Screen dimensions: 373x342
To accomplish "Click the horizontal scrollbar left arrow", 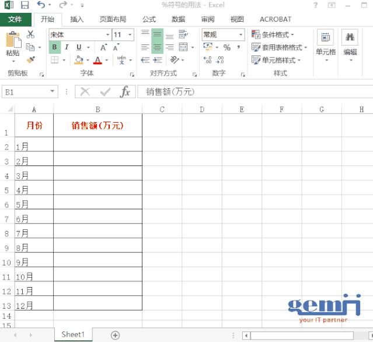I will (x=246, y=336).
